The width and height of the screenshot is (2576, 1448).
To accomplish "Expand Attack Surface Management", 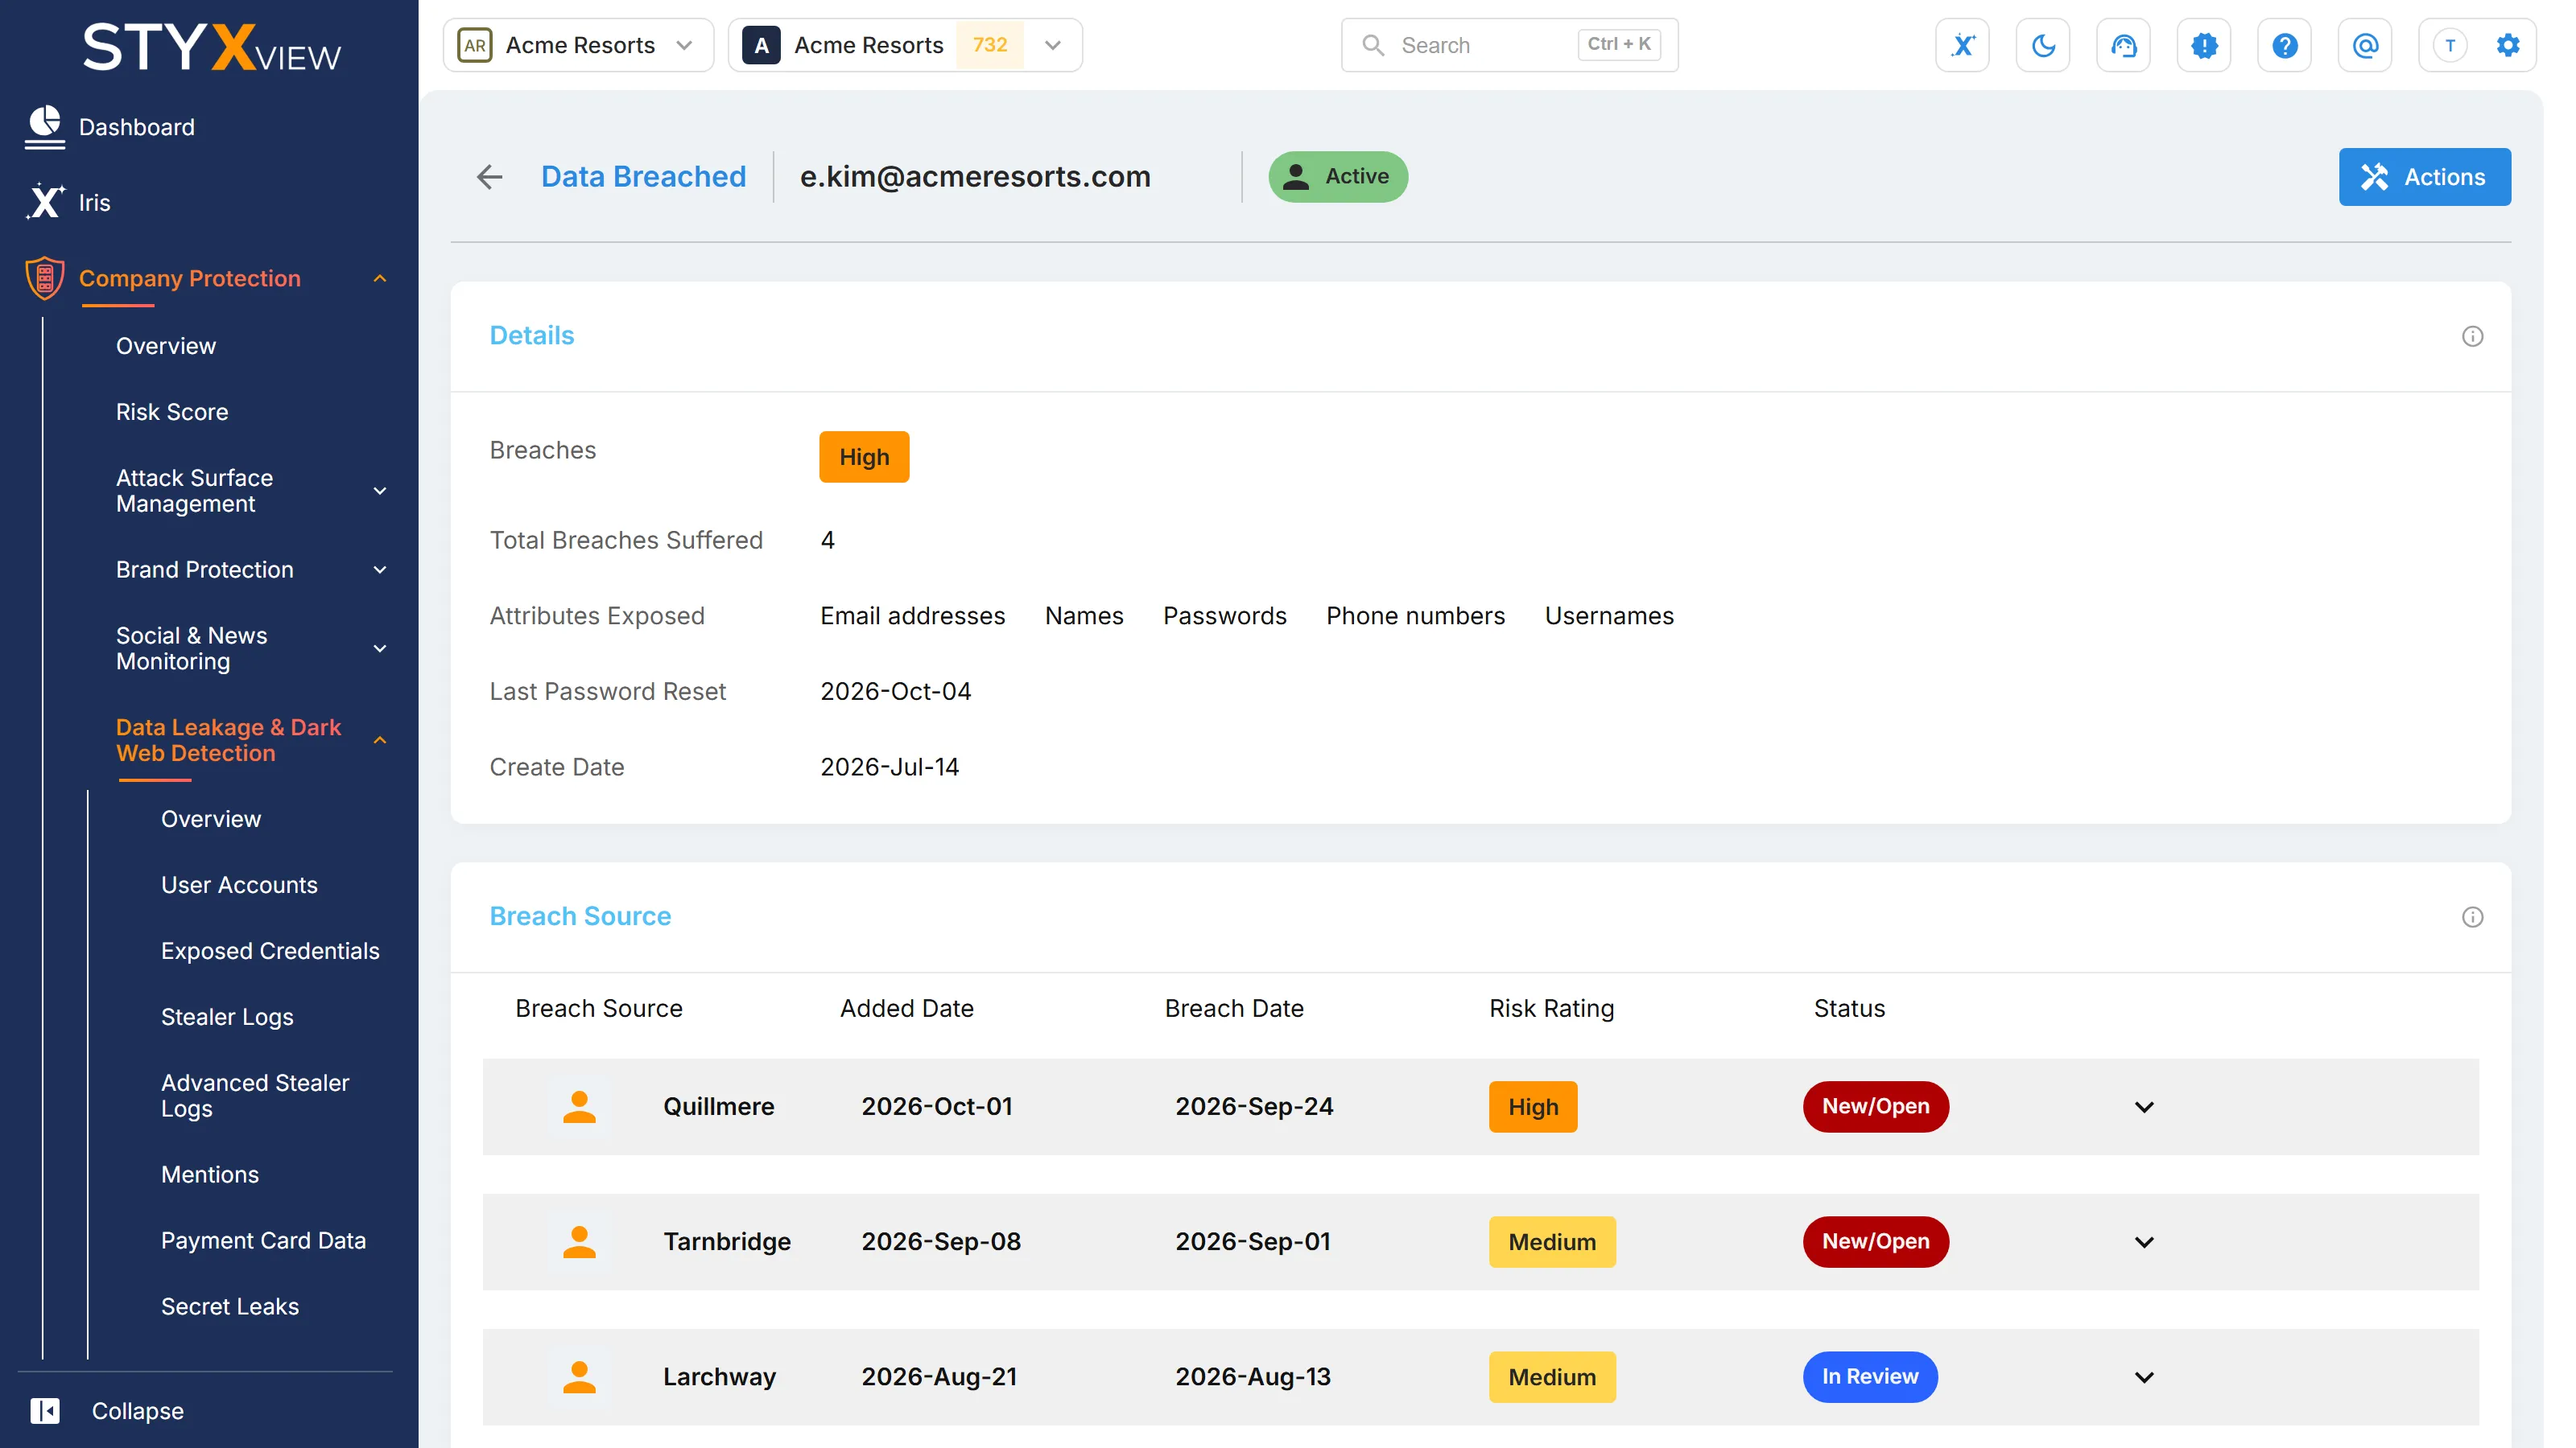I will tap(380, 491).
